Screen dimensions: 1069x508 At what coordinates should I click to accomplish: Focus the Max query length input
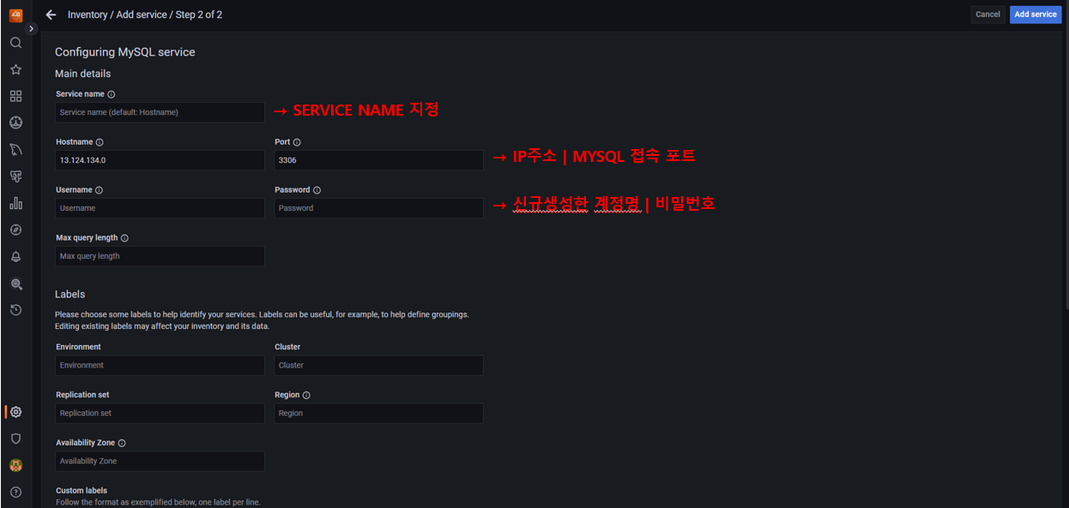160,256
